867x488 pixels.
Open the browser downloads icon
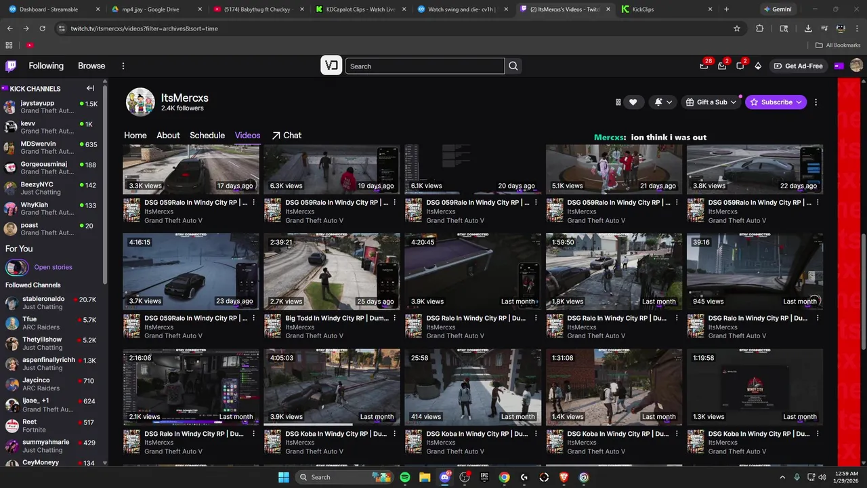coord(808,28)
